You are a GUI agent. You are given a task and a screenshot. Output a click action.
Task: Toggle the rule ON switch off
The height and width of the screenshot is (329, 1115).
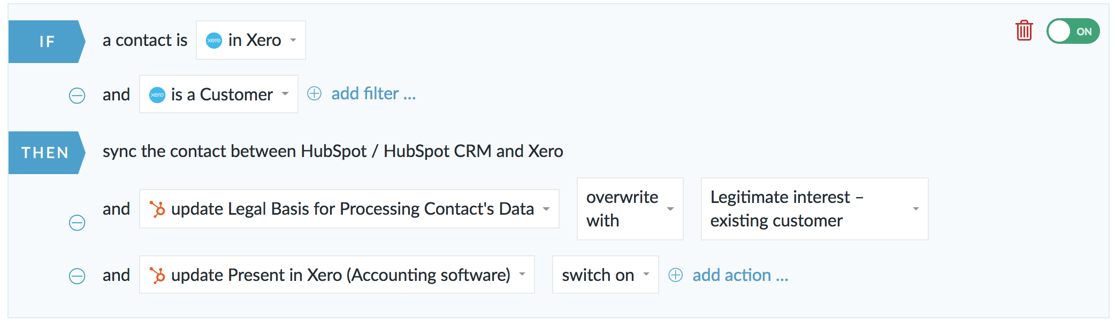click(1073, 31)
